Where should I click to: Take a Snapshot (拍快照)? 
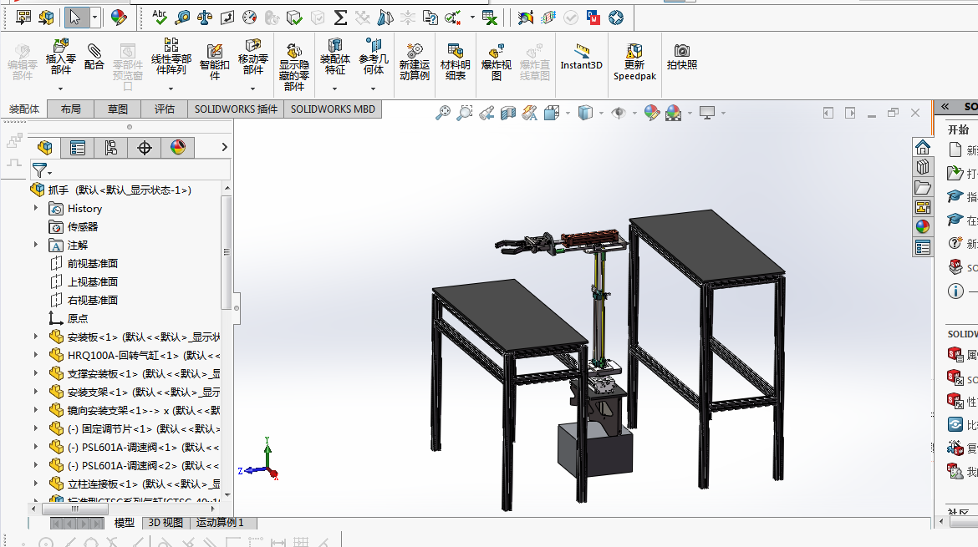point(682,56)
